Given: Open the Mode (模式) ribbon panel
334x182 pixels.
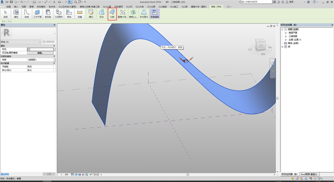Looking at the screenshot, I should pos(91,14).
